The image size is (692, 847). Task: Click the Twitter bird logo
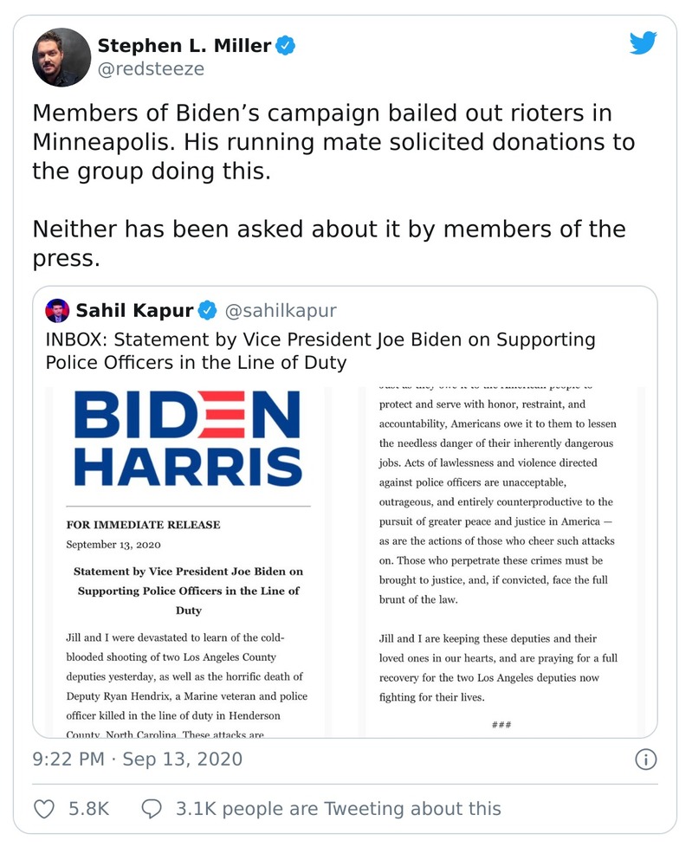[x=643, y=42]
